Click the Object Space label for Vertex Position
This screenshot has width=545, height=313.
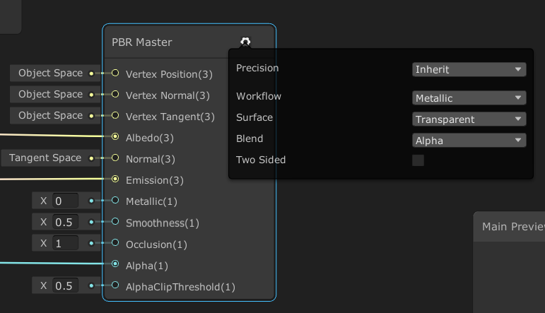tap(50, 73)
